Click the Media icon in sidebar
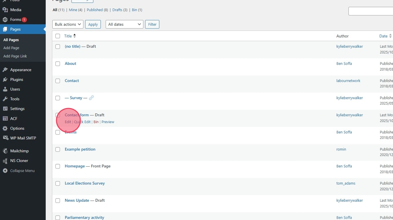This screenshot has width=393, height=220. tap(5, 10)
